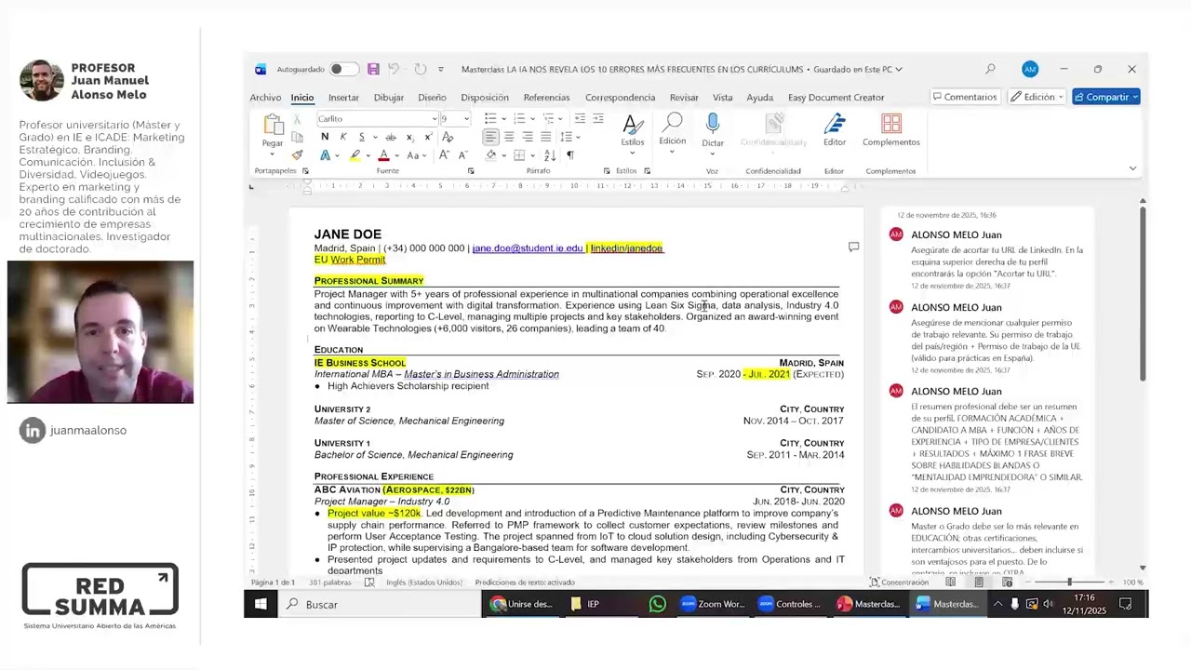Screen dimensions: 1191x670
Task: Redo the last action
Action: point(421,69)
